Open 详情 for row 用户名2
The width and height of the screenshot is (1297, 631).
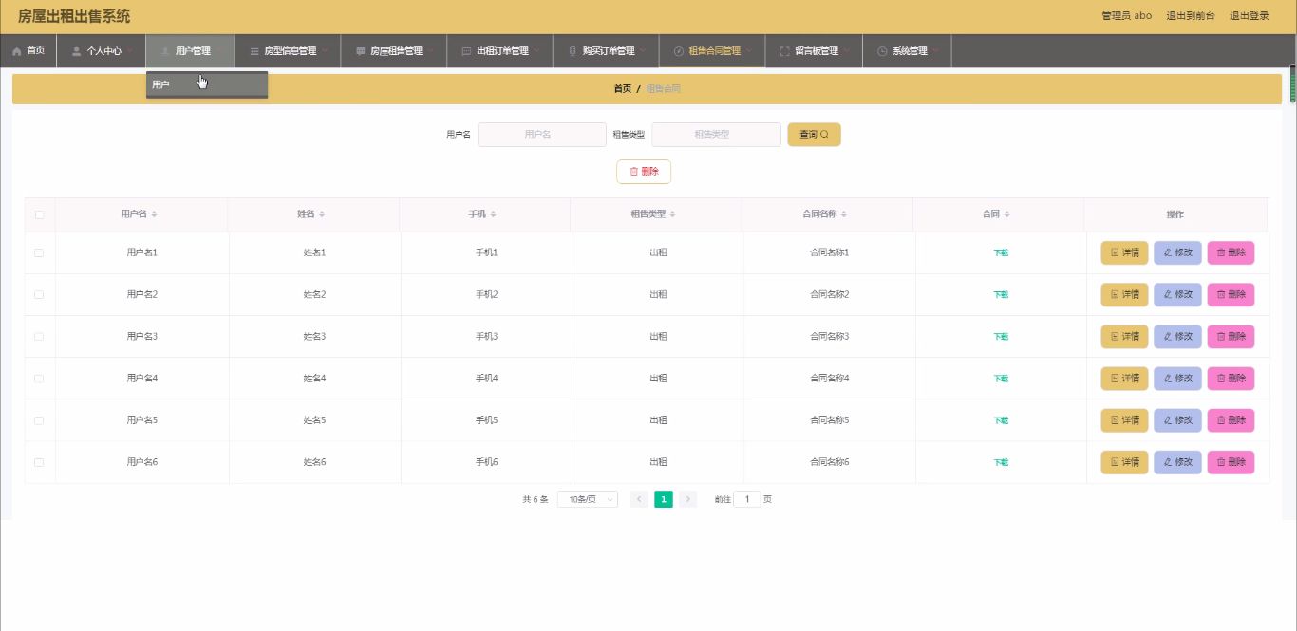coord(1124,295)
